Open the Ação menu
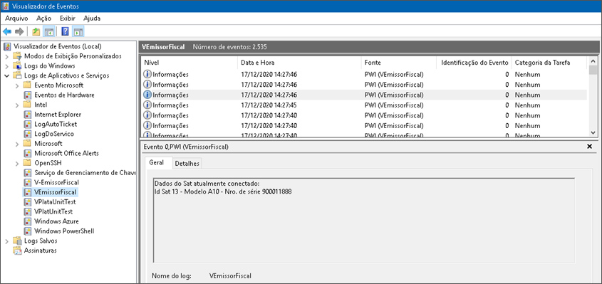Viewport: 602px width, 284px height. pyautogui.click(x=43, y=18)
